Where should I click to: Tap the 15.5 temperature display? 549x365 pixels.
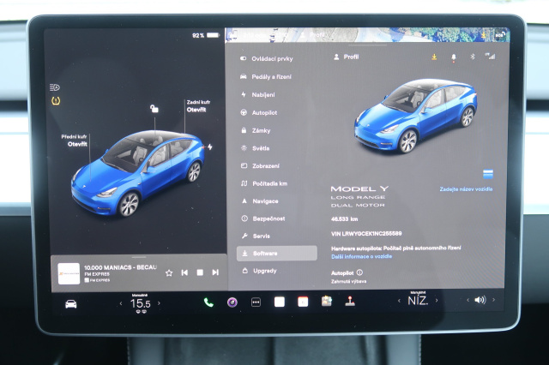(141, 303)
